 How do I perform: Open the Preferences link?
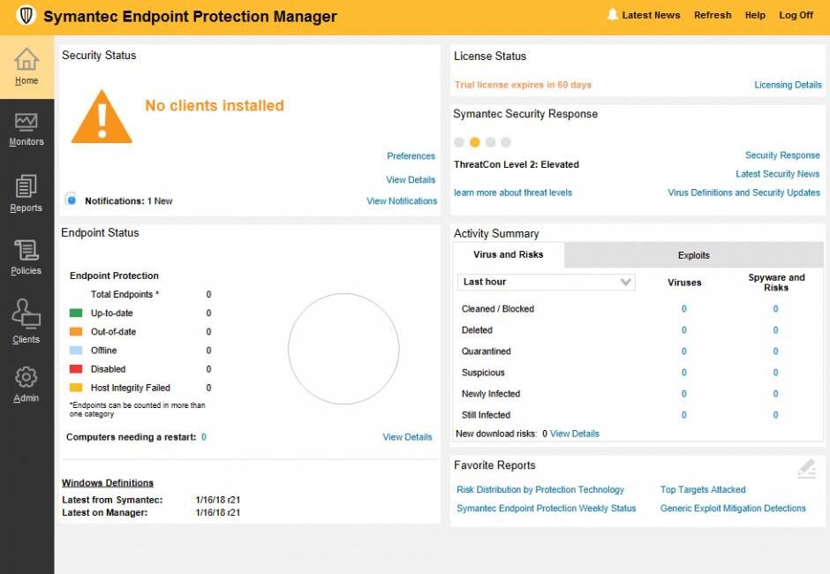[411, 155]
